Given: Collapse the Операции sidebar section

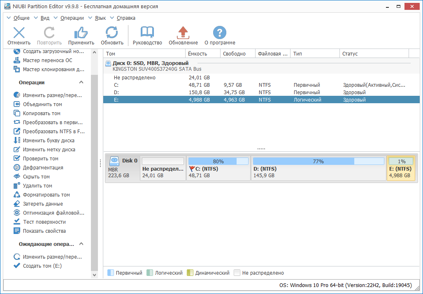Looking at the screenshot, I should click(81, 83).
